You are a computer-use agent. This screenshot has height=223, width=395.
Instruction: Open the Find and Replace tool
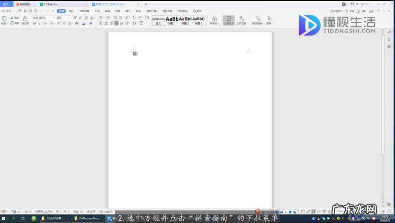tap(257, 20)
